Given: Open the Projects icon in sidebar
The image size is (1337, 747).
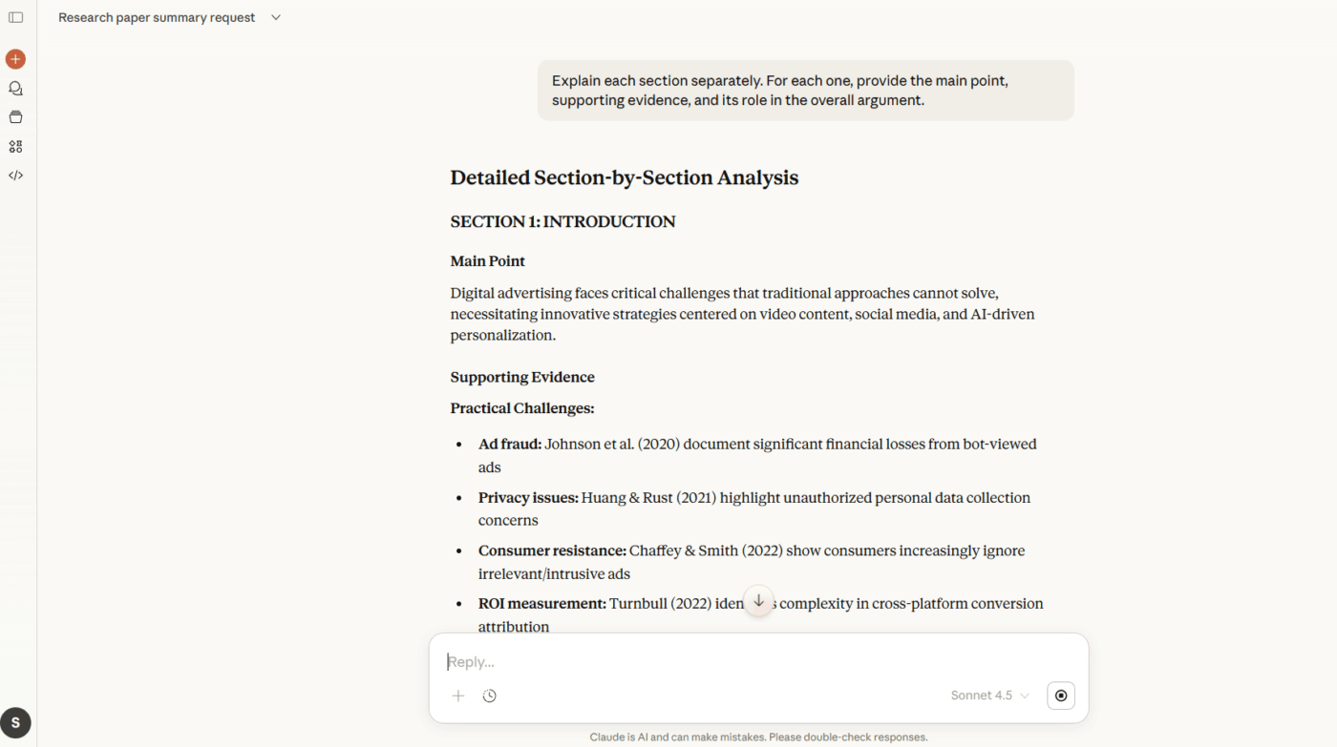Looking at the screenshot, I should click(15, 117).
